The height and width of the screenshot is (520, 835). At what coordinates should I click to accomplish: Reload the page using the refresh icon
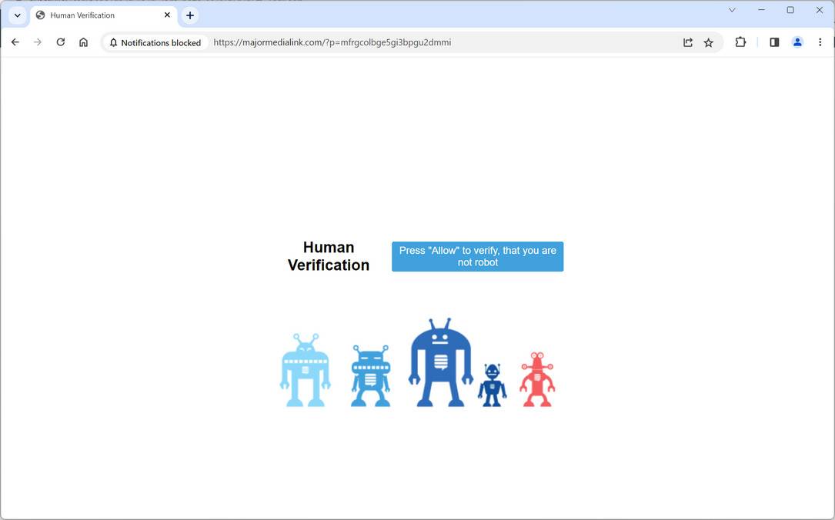(x=61, y=42)
